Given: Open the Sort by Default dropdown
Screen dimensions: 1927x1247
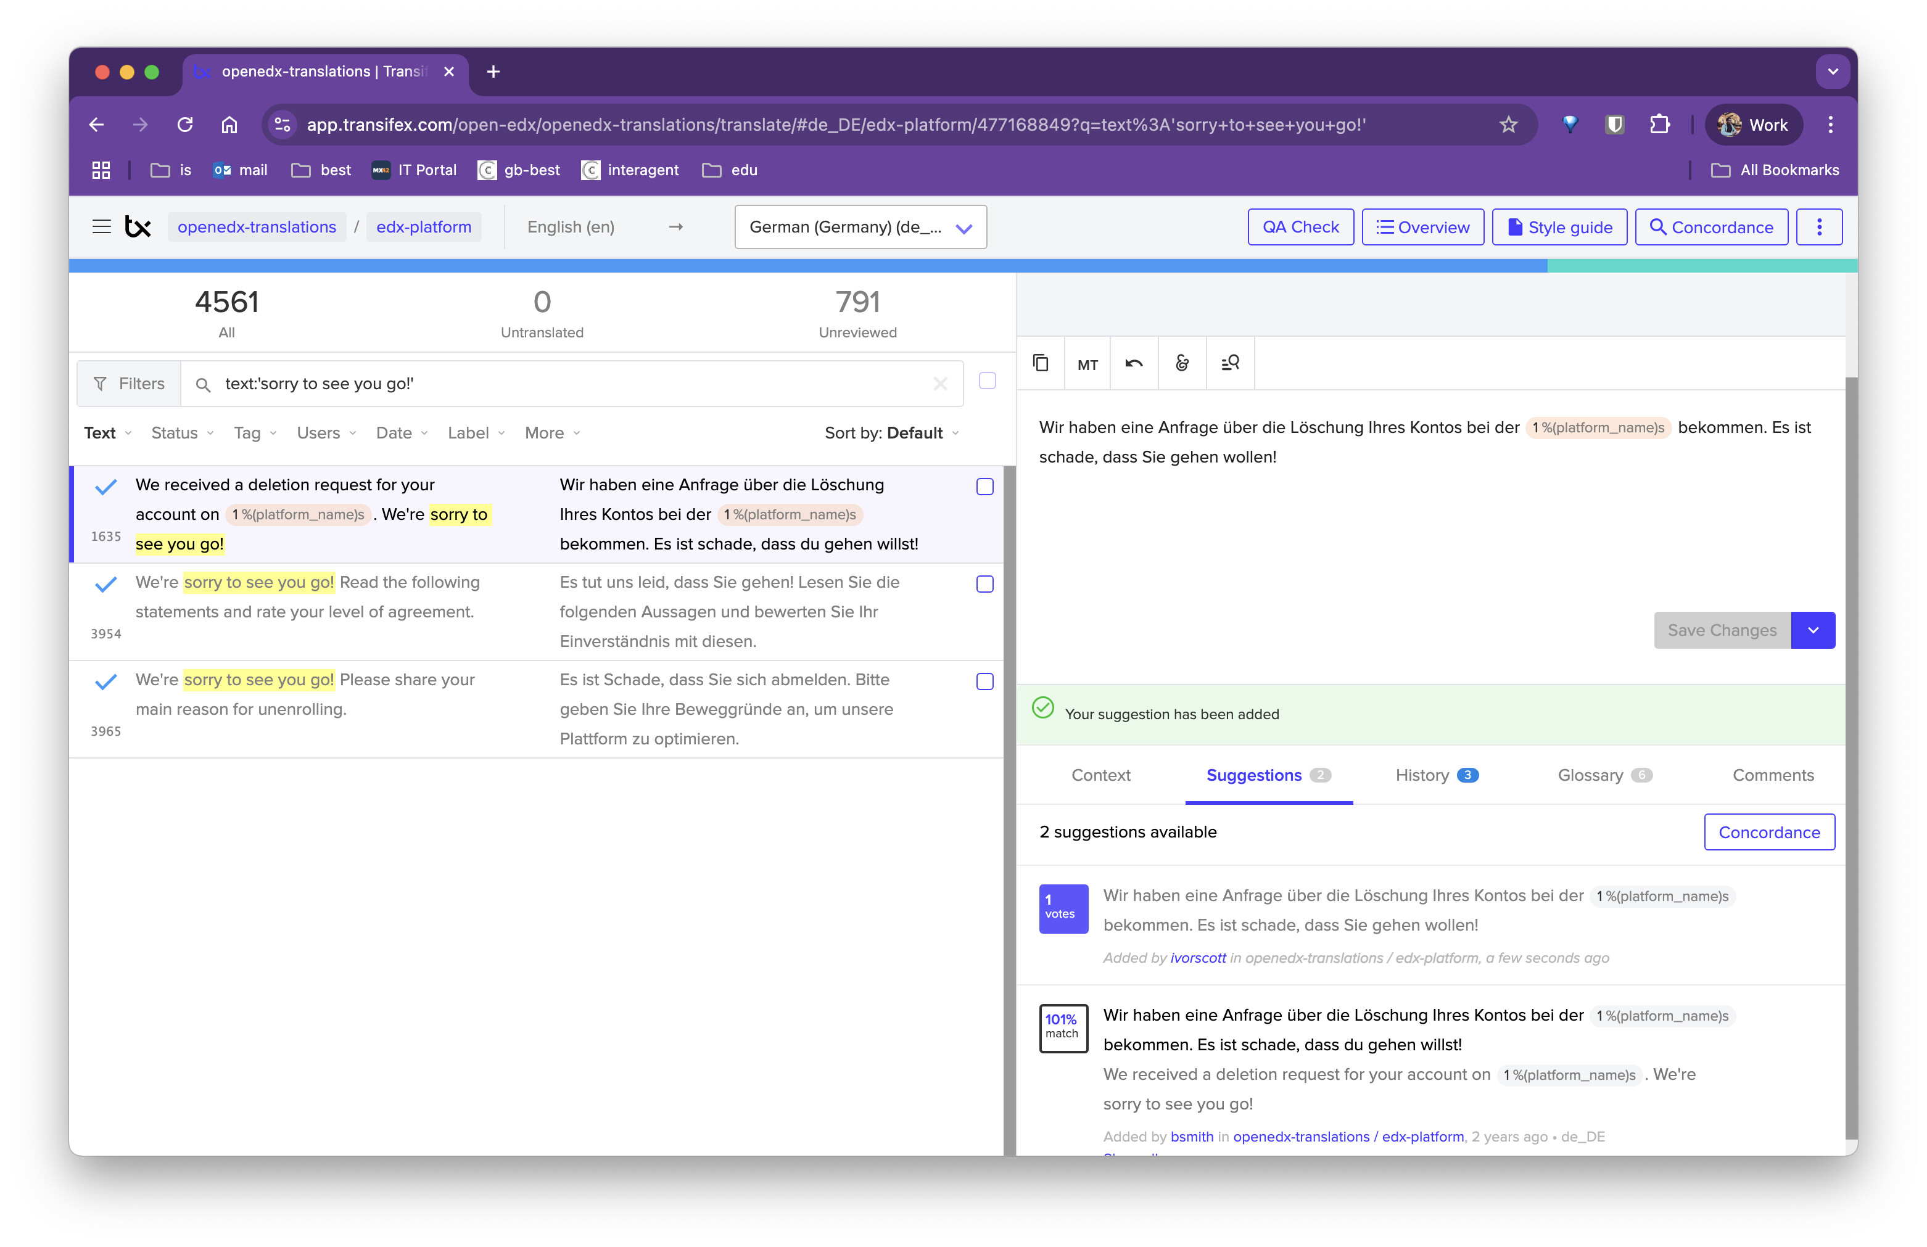Looking at the screenshot, I should point(891,433).
